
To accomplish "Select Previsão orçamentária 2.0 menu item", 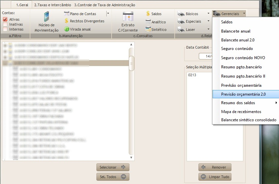I will pos(243,94).
